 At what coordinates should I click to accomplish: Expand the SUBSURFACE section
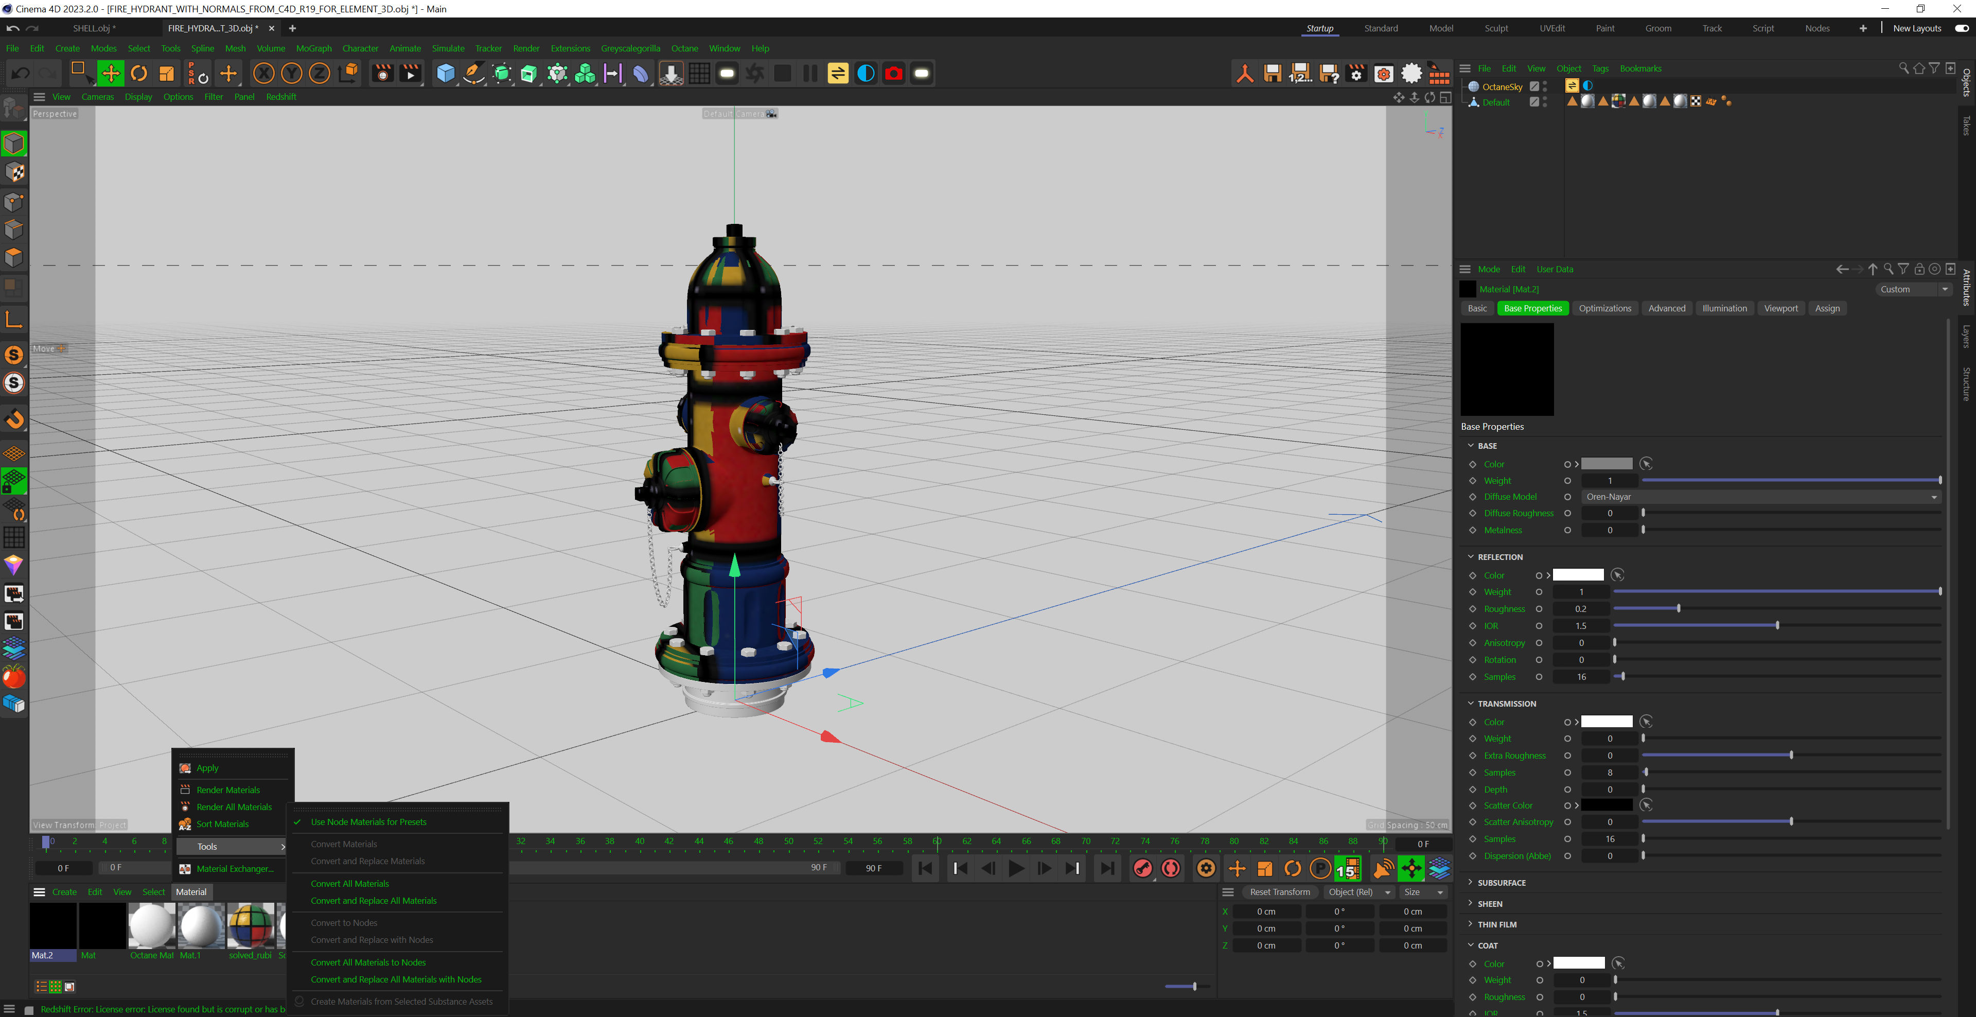(1501, 883)
